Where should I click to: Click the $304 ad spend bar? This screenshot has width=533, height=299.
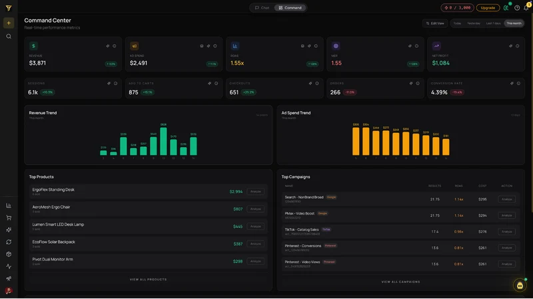366,141
